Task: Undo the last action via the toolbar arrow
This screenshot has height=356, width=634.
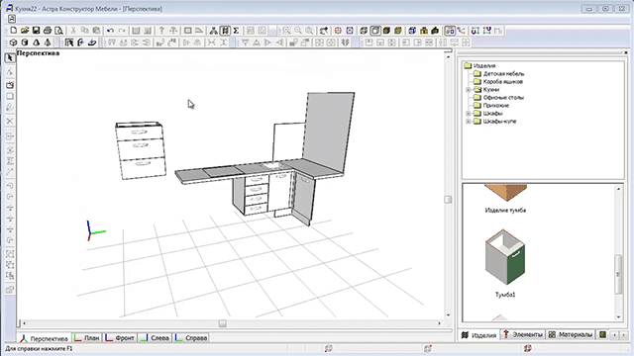Action: pos(110,31)
